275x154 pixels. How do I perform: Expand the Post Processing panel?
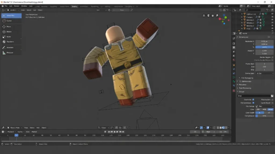point(237,88)
